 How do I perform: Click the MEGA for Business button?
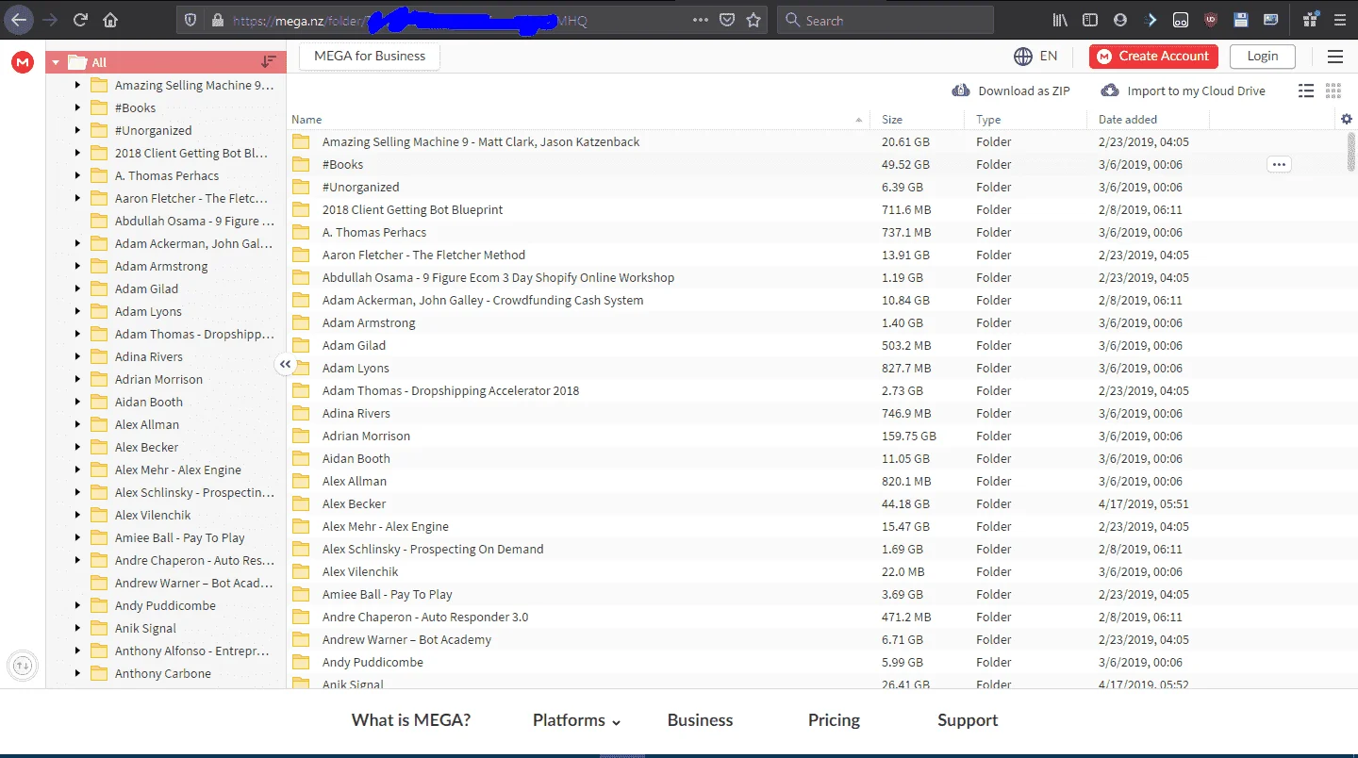point(370,57)
